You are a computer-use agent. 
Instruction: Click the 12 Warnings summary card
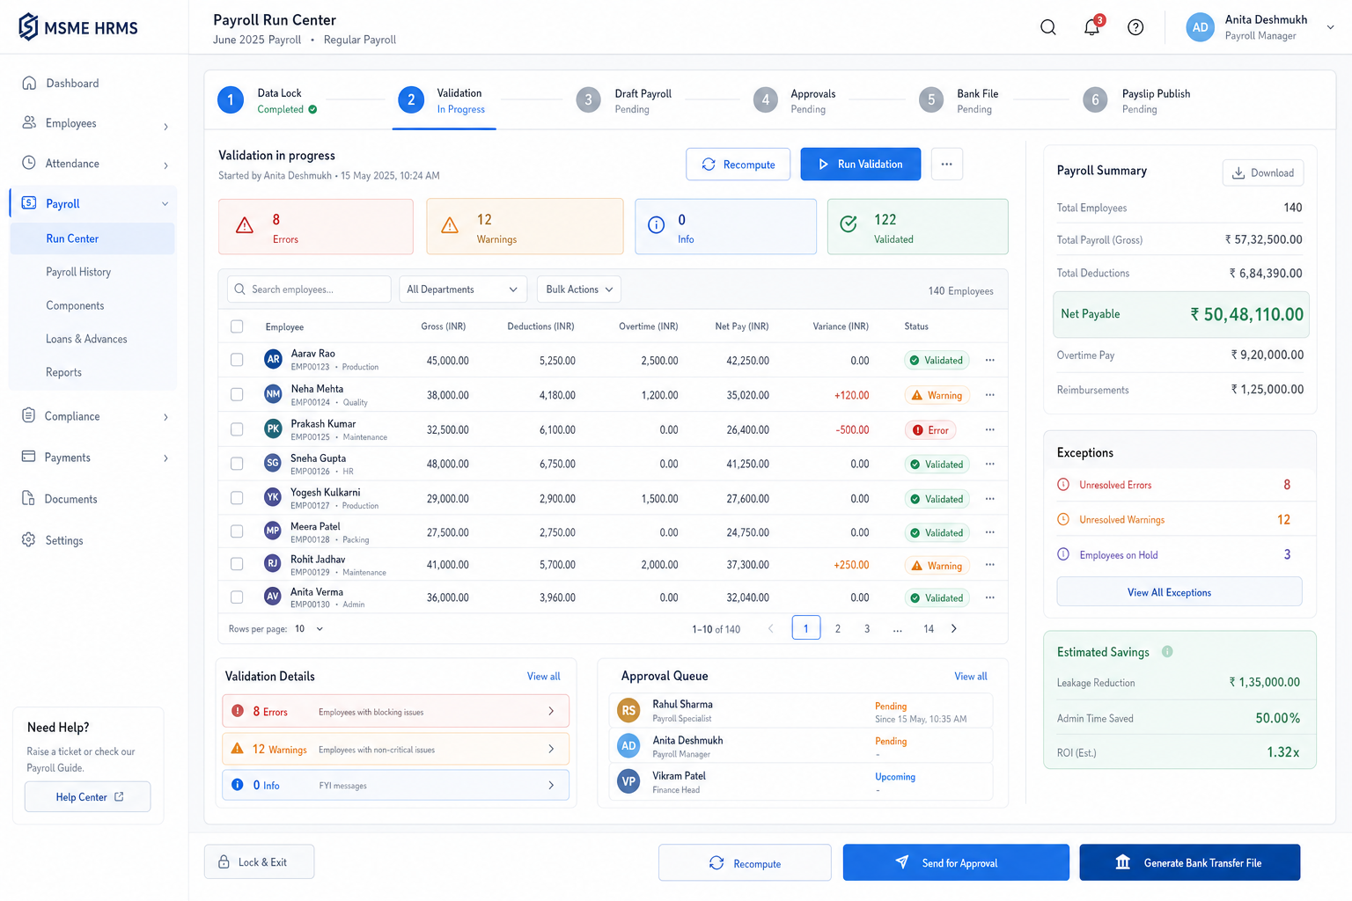(x=525, y=227)
